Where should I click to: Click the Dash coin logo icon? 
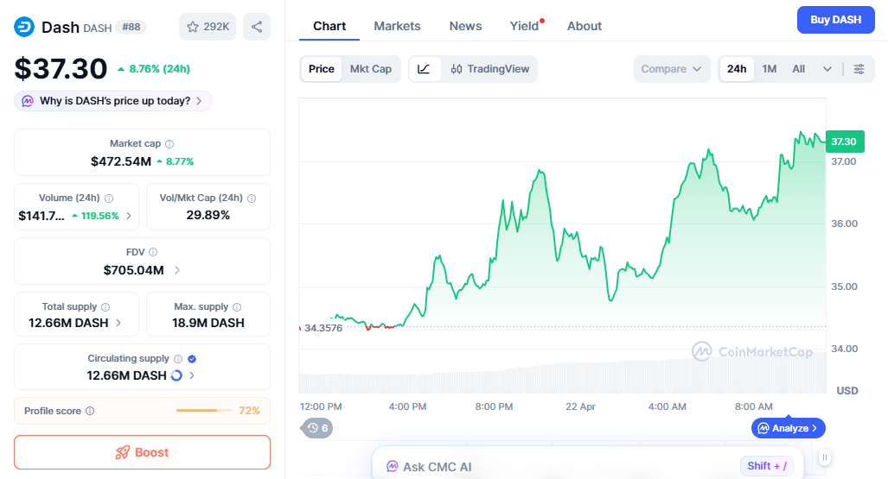24,27
